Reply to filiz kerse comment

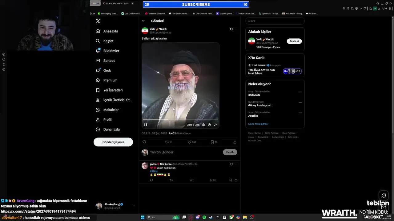151,180
